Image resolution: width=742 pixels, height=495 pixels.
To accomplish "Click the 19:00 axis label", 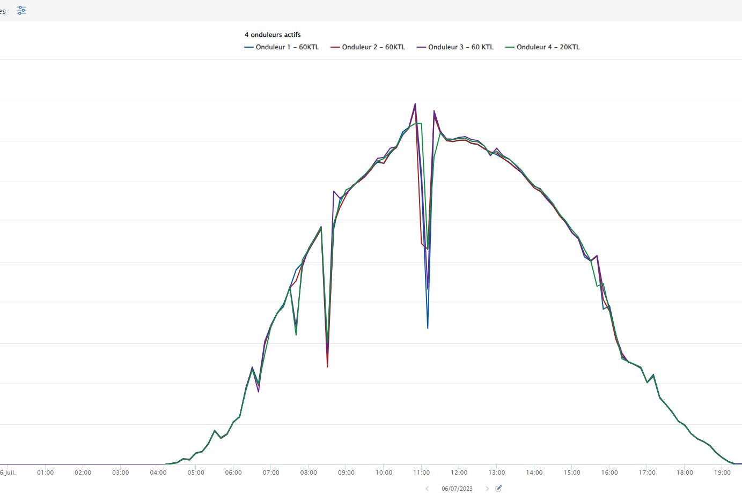I will point(722,472).
